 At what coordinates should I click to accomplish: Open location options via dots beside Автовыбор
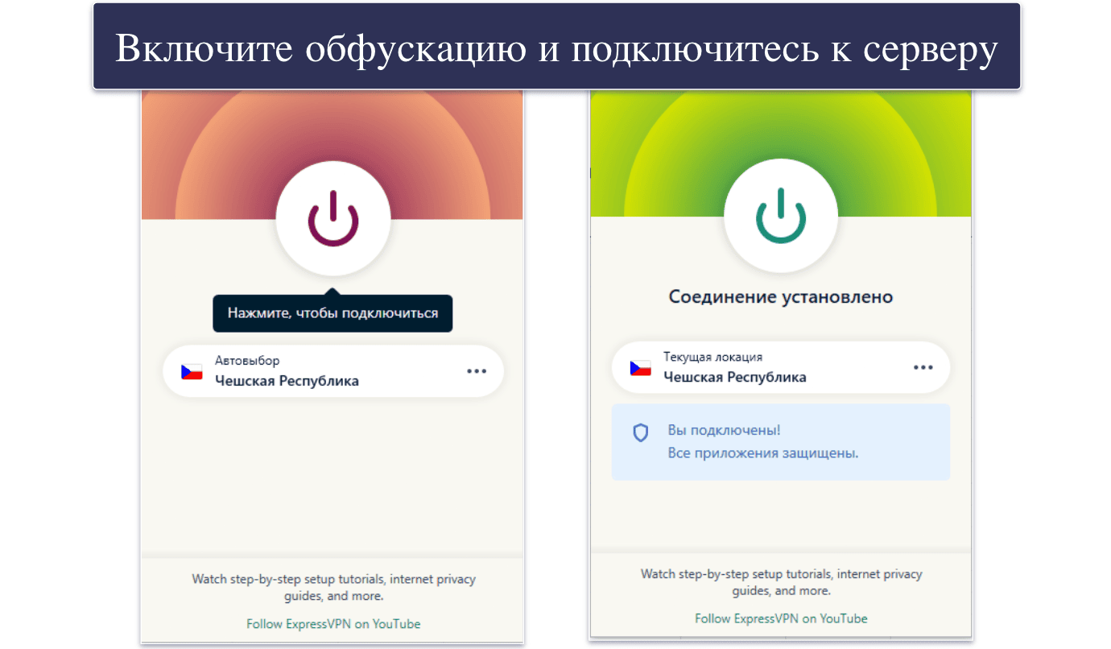(477, 371)
